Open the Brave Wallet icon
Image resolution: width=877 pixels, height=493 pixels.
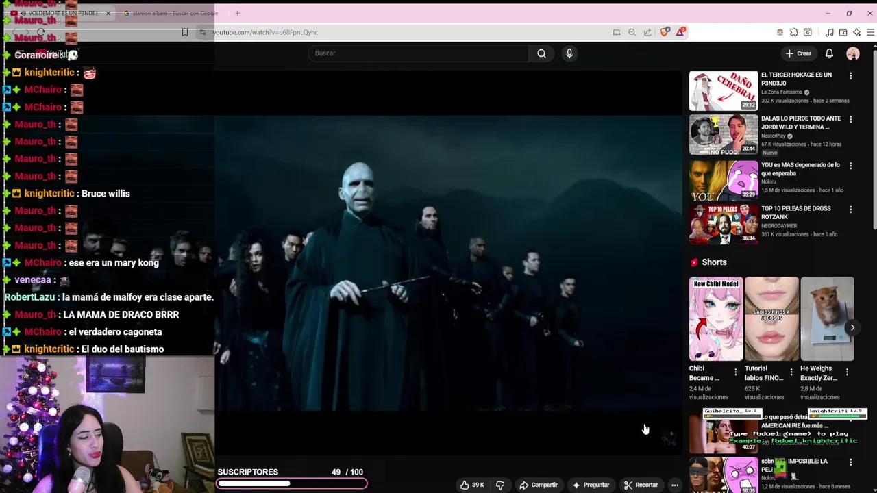[x=843, y=32]
